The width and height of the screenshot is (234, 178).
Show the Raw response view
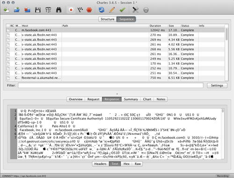(138, 164)
